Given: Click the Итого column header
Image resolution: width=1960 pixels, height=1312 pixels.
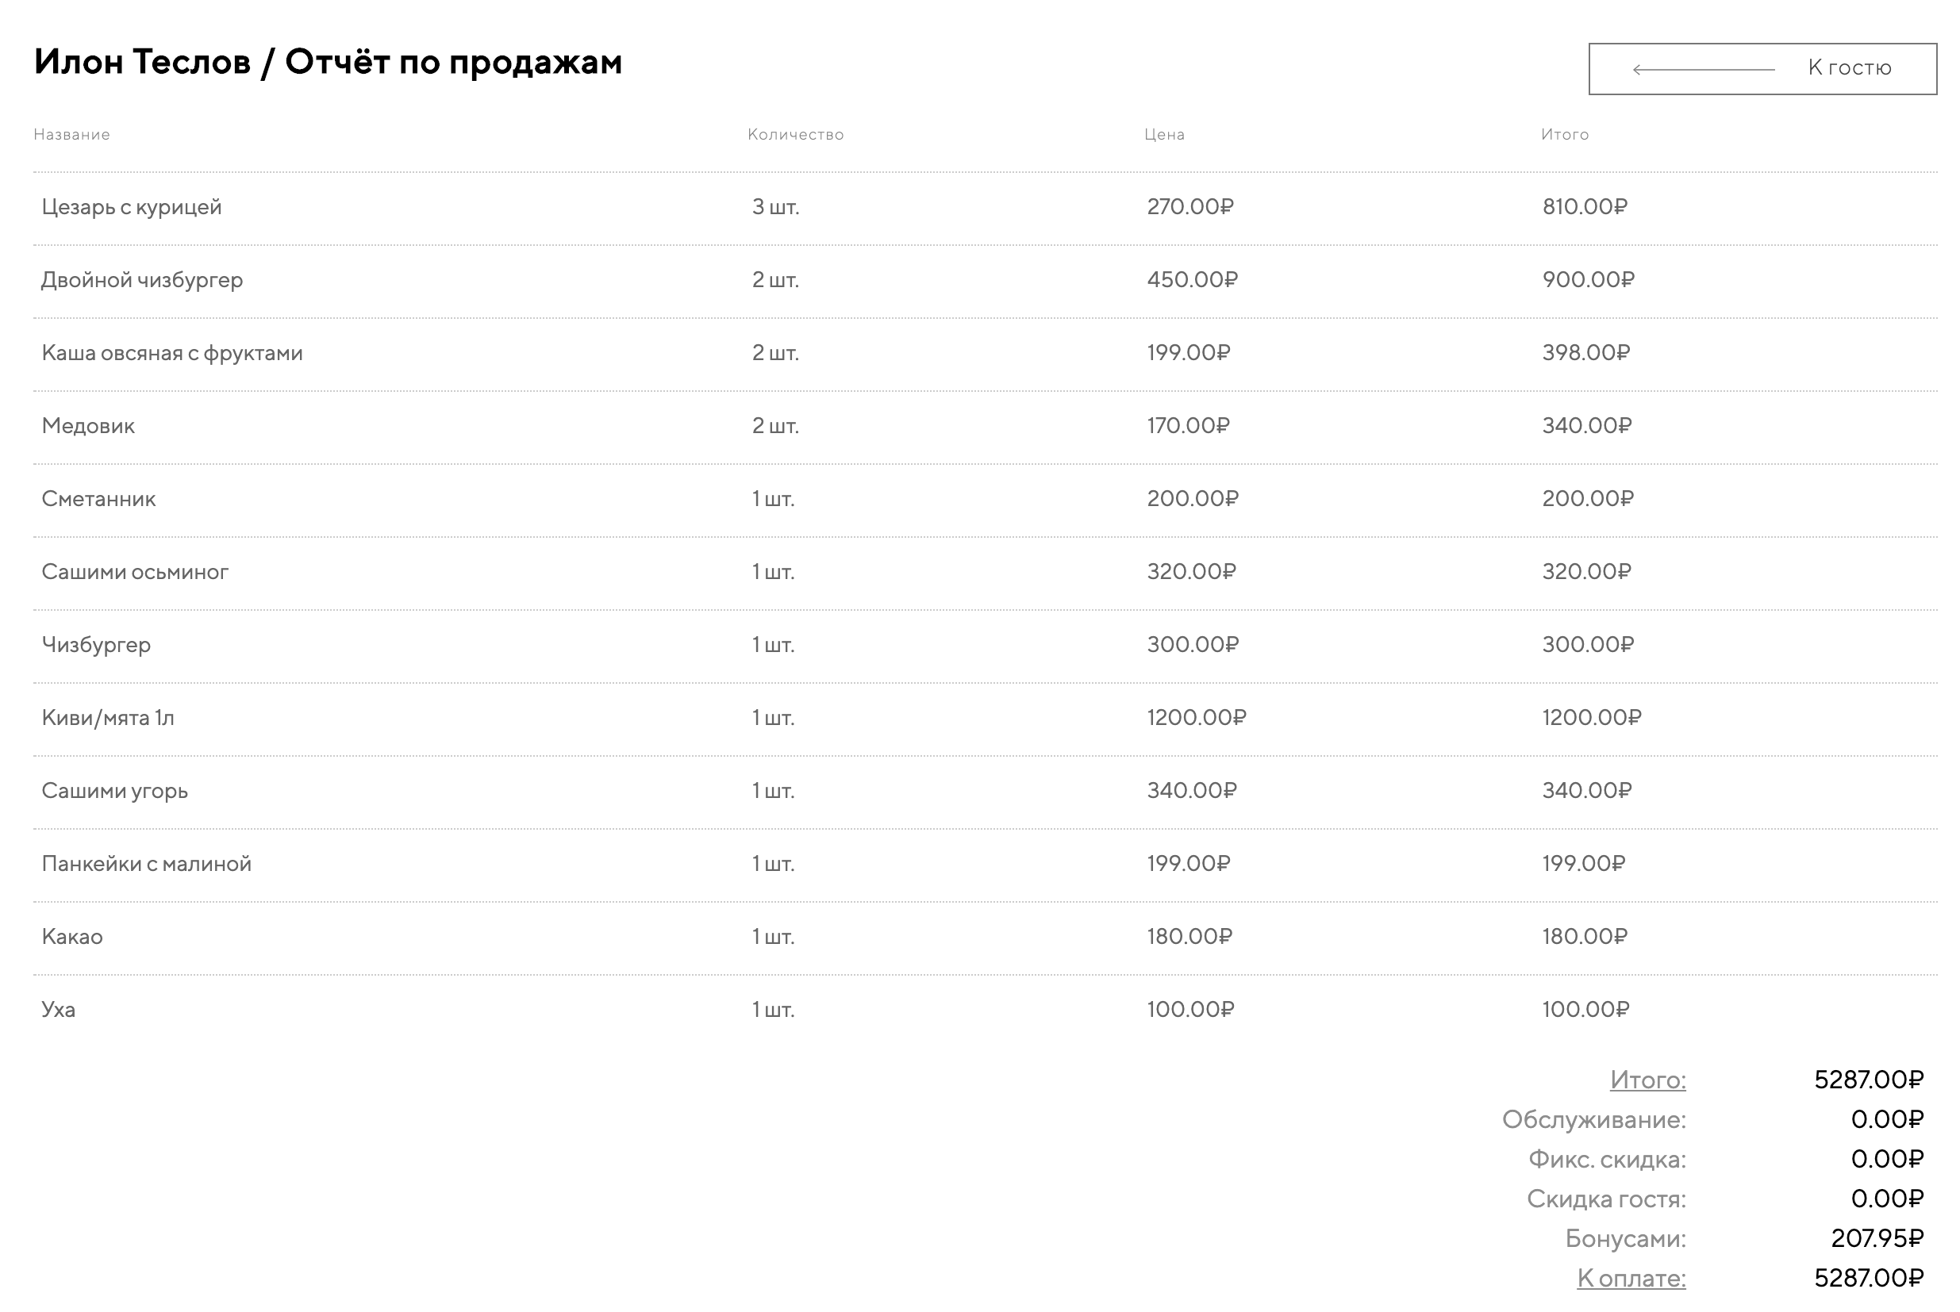Looking at the screenshot, I should coord(1564,135).
